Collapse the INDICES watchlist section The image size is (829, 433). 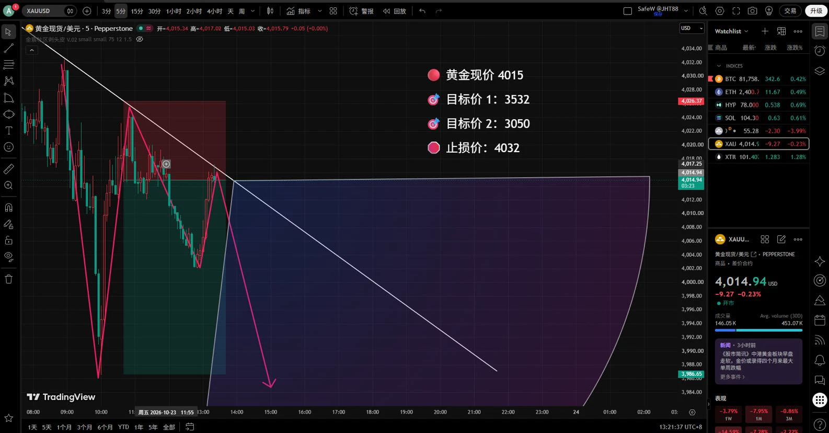coord(719,66)
